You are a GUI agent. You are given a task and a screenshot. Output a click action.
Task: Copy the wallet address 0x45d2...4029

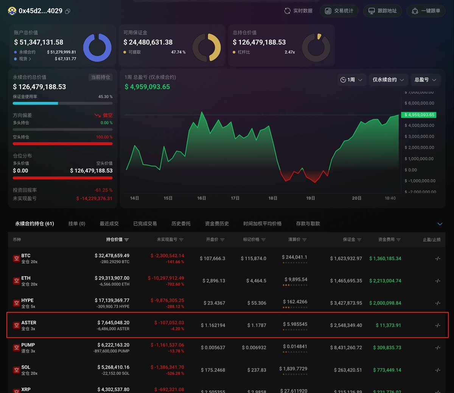pyautogui.click(x=68, y=11)
